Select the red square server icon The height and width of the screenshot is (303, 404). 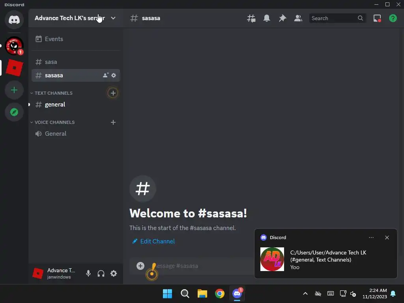tap(14, 68)
